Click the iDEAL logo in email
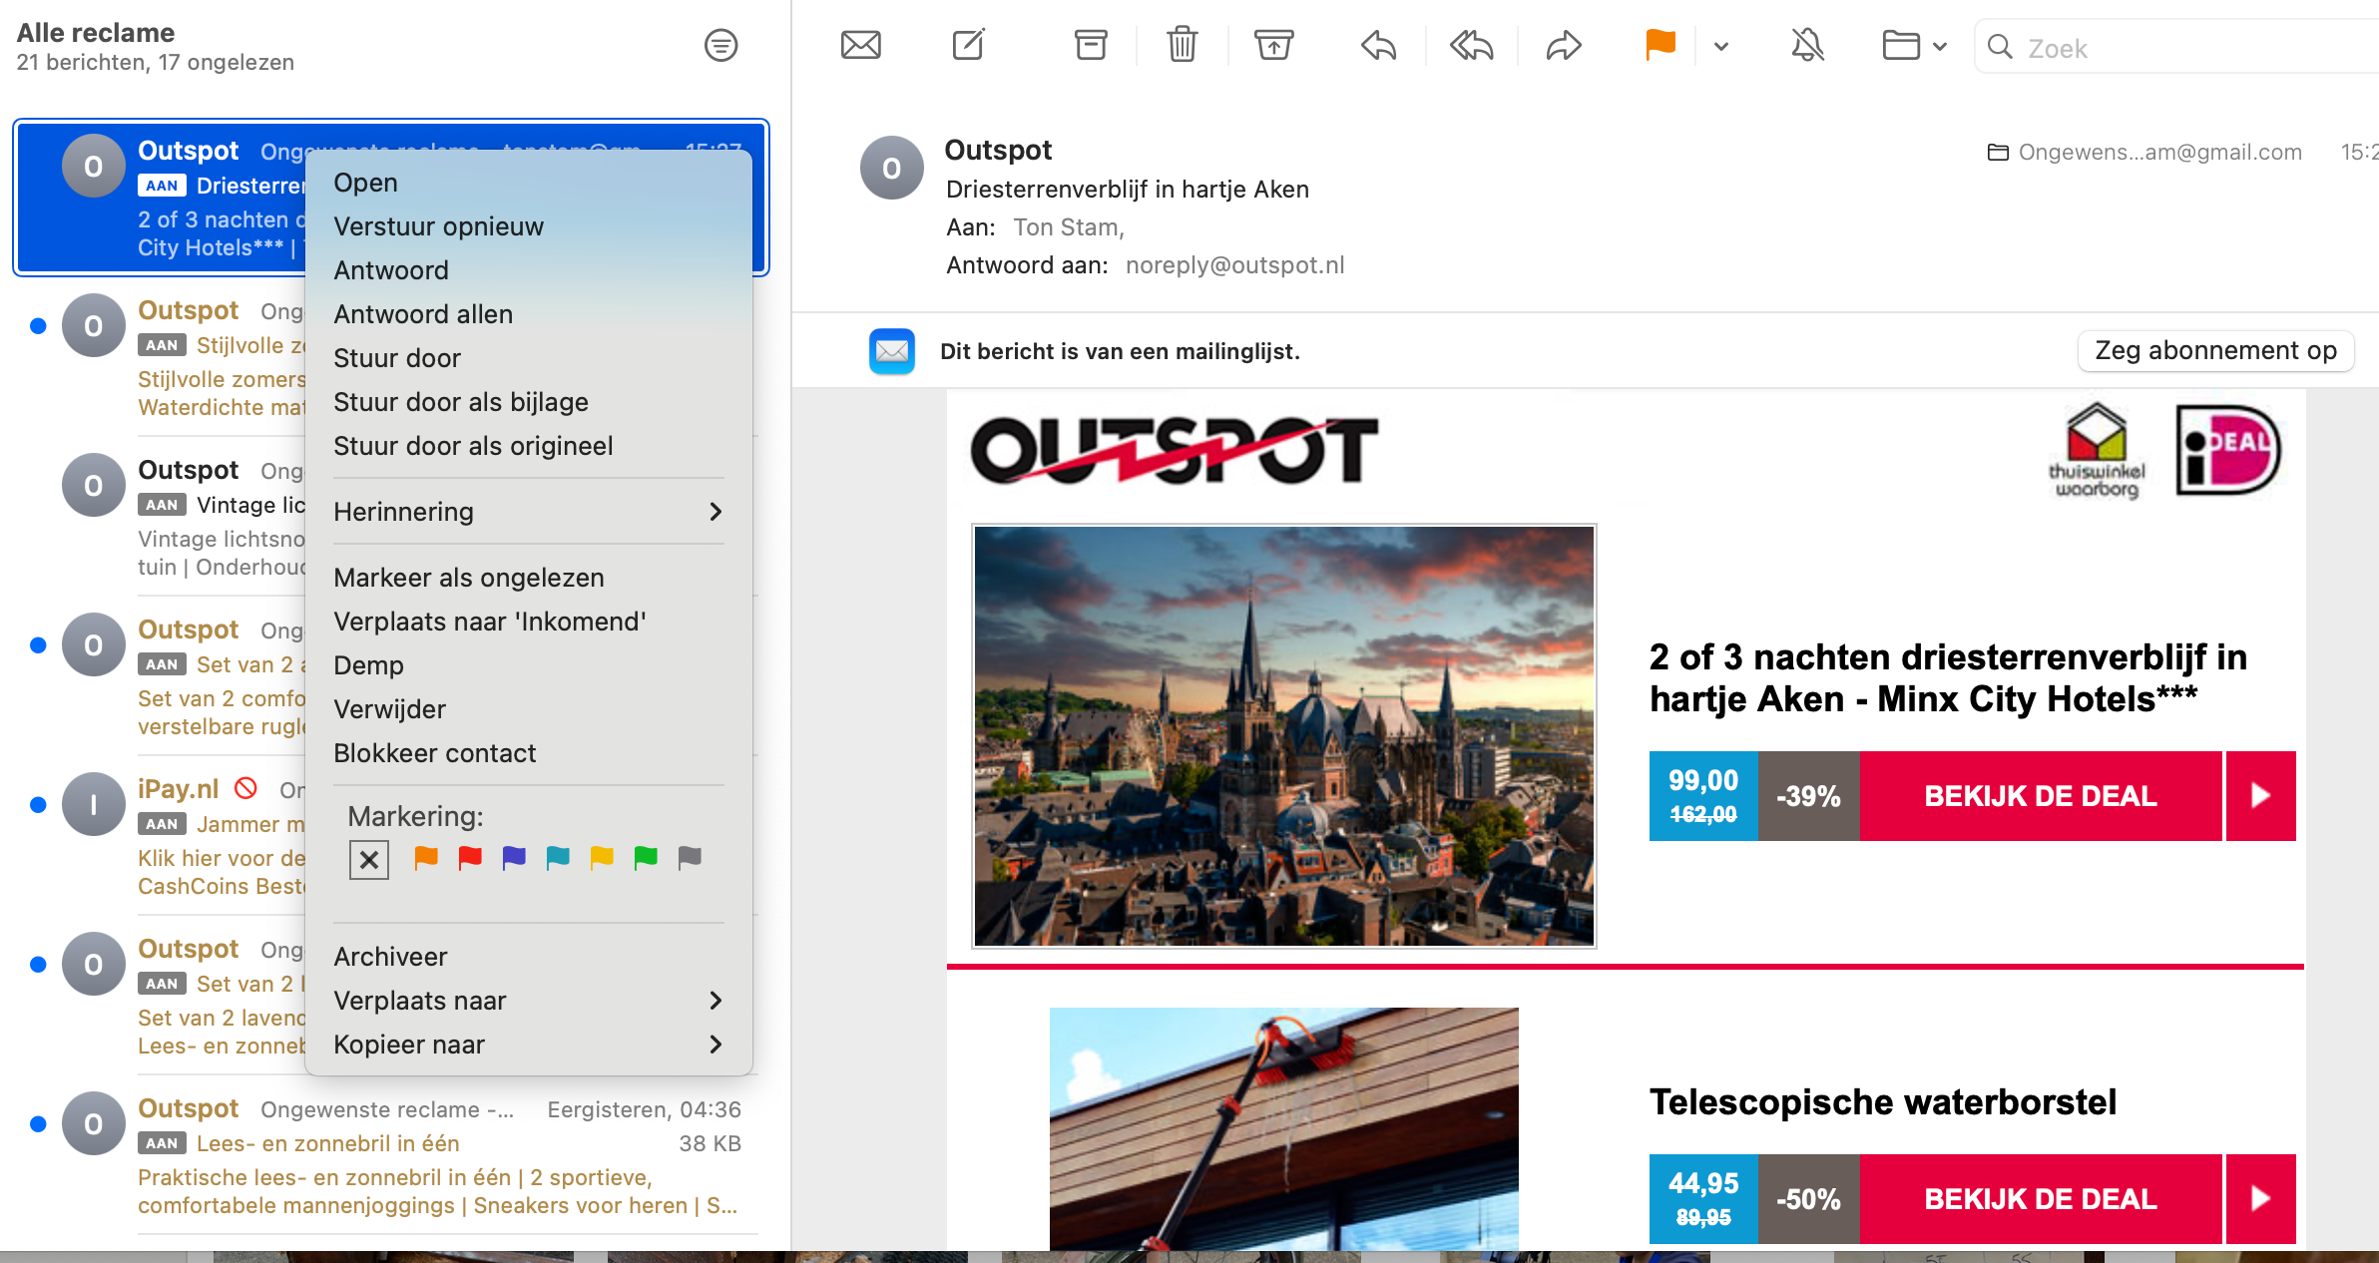Screen dimensions: 2379x1263 [2228, 450]
